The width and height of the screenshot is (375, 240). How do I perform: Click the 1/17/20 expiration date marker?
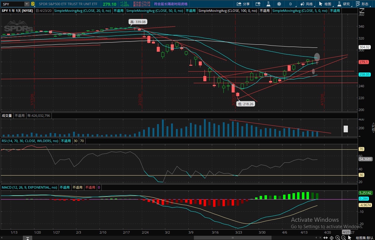click(x=32, y=99)
